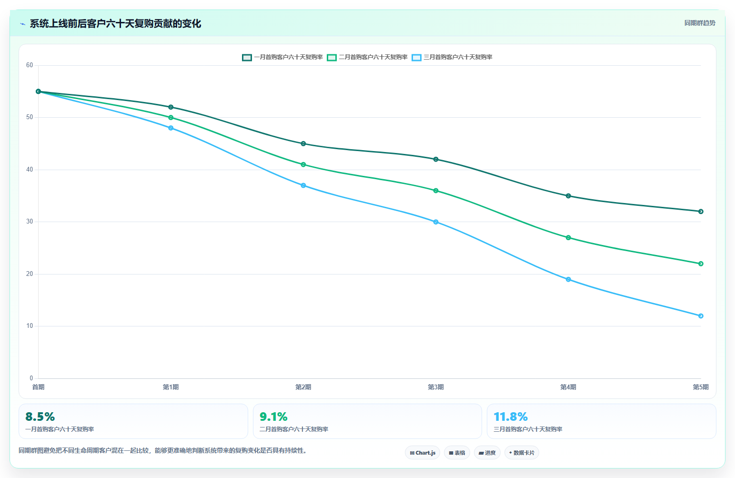The image size is (735, 478).
Task: Click the 8.5% value in the 一月 card
Action: [x=40, y=417]
